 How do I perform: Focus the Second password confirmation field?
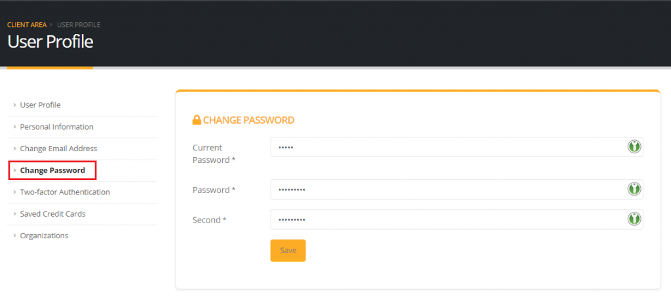click(446, 220)
